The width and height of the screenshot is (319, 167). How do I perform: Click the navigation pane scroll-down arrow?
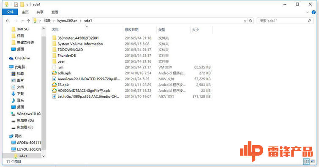pyautogui.click(x=44, y=156)
